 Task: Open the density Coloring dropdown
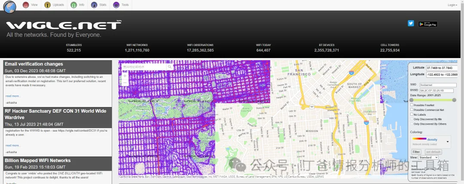(x=430, y=141)
